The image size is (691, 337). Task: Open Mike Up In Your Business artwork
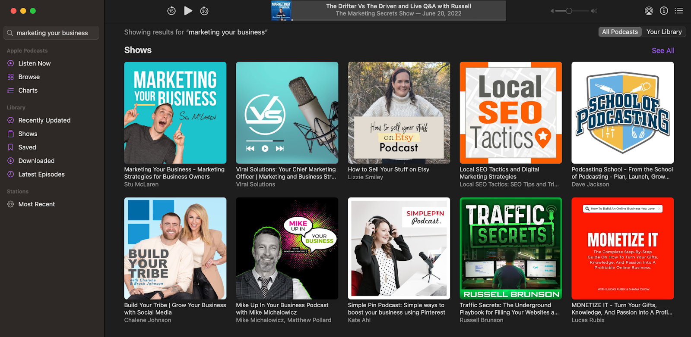[x=287, y=248]
